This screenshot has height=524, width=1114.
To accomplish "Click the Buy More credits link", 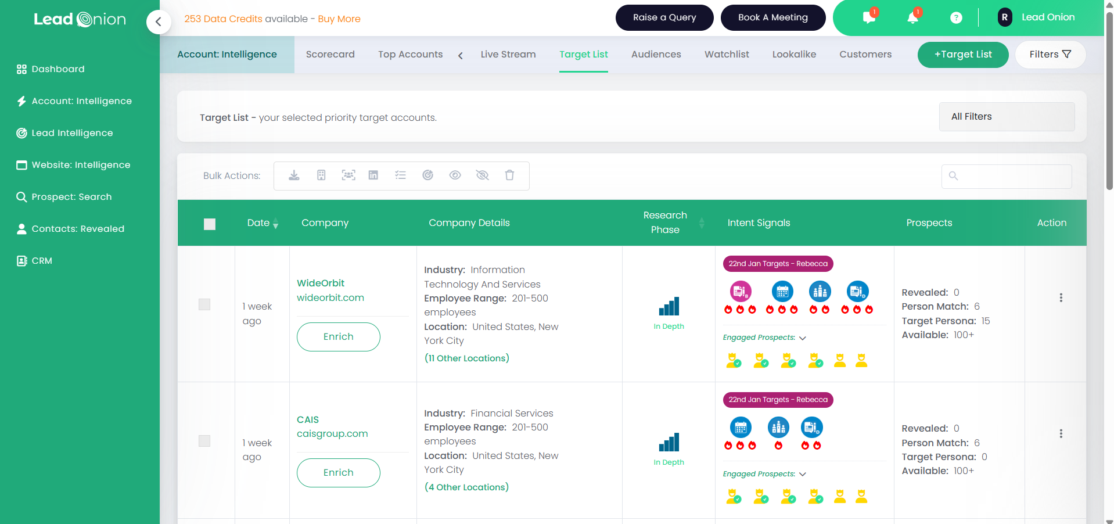I will (x=339, y=19).
